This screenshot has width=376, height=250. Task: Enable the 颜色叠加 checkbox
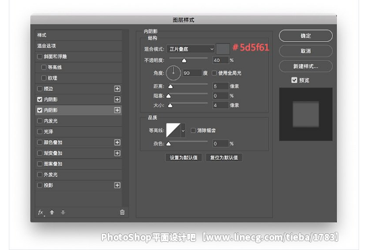[x=40, y=142]
